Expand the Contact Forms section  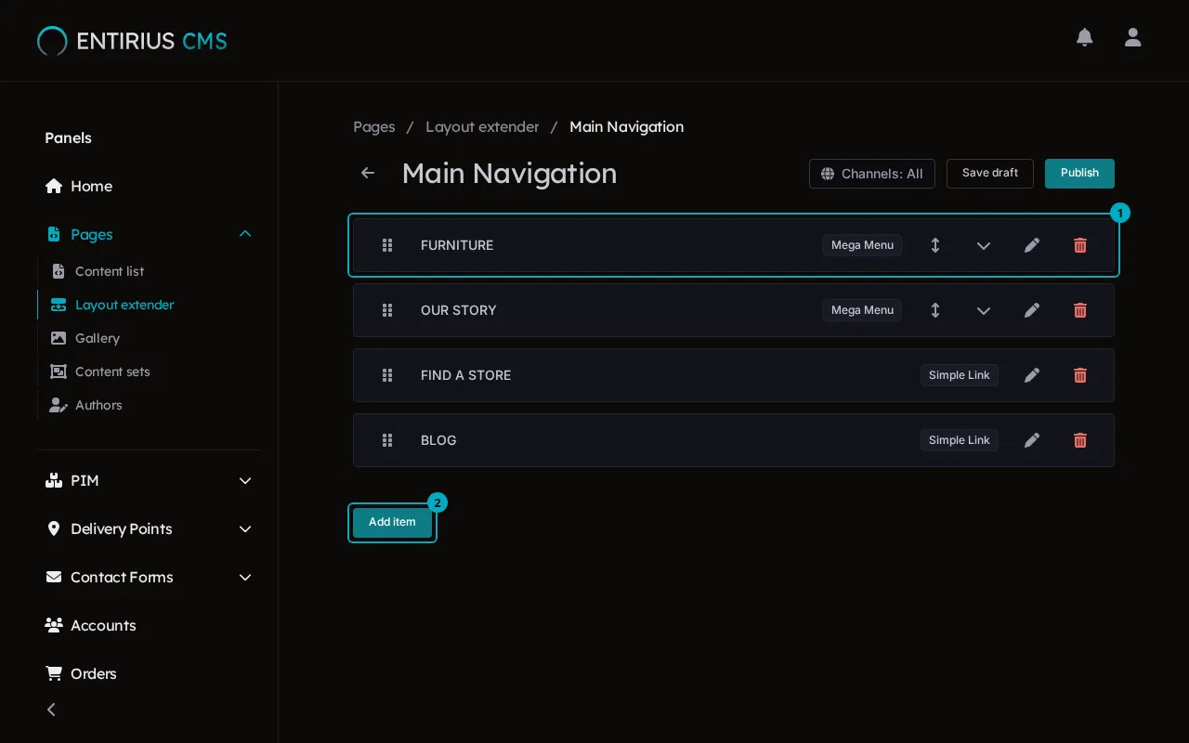(245, 577)
